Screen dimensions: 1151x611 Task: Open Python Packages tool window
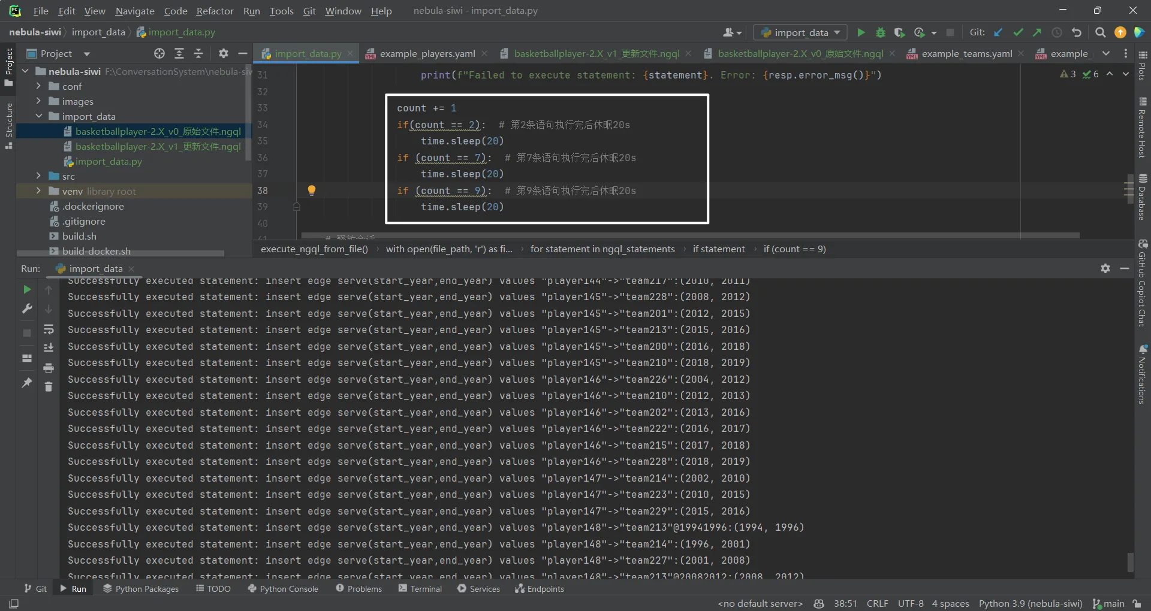(x=140, y=589)
